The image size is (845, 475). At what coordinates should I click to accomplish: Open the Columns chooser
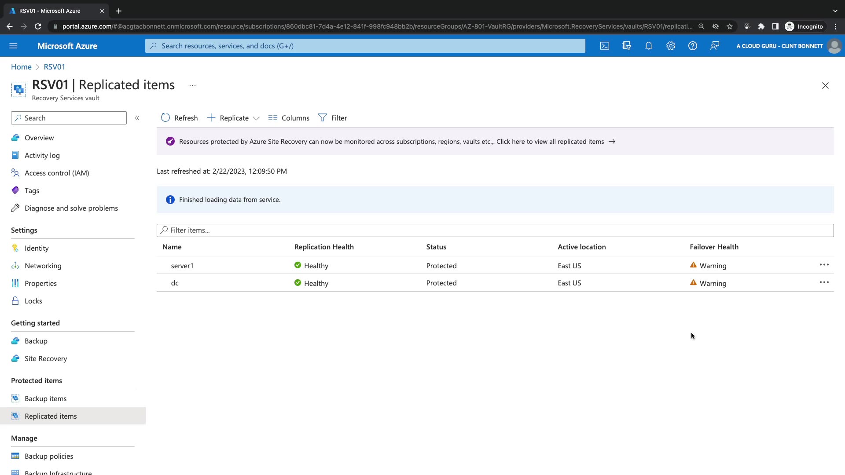(x=289, y=118)
